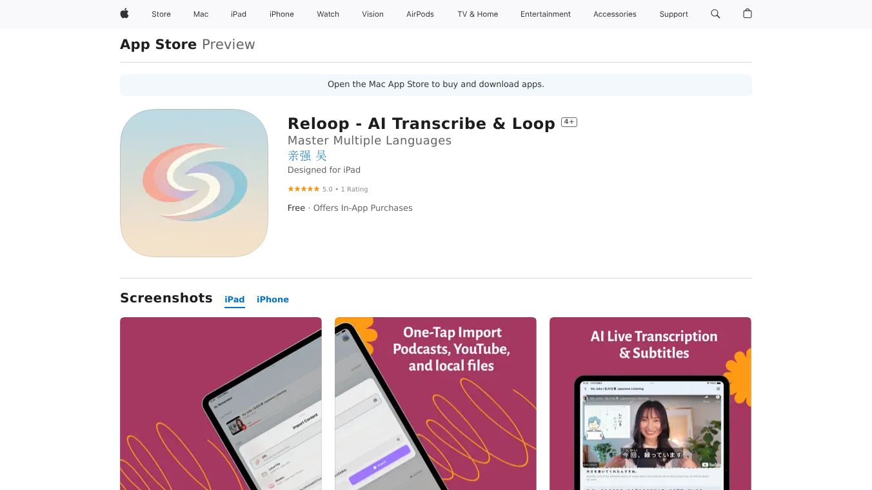
Task: View the One-Tap Import screenshot
Action: coord(435,404)
